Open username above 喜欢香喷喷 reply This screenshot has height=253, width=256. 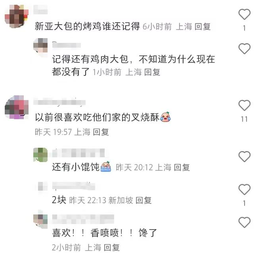(x=83, y=219)
